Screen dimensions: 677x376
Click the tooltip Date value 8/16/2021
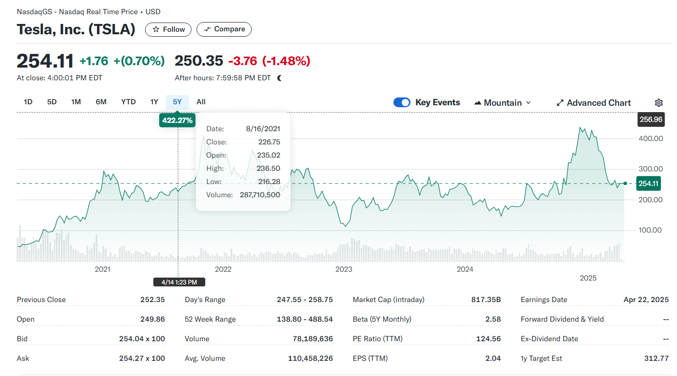pyautogui.click(x=263, y=129)
